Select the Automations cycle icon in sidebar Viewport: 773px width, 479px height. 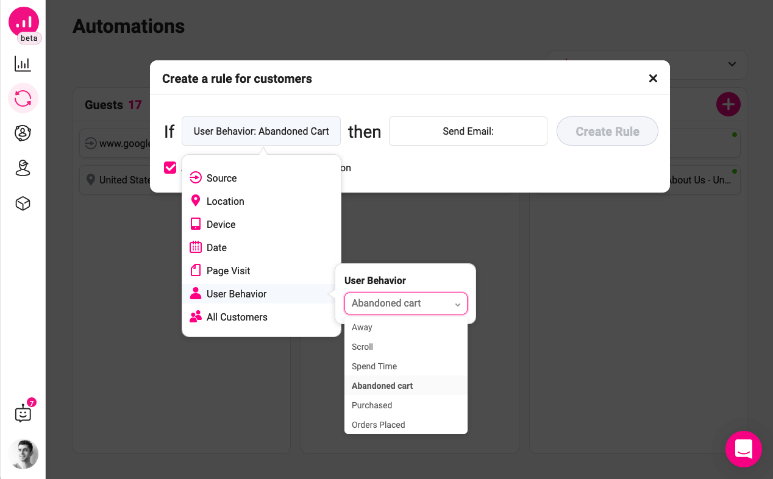click(x=23, y=99)
